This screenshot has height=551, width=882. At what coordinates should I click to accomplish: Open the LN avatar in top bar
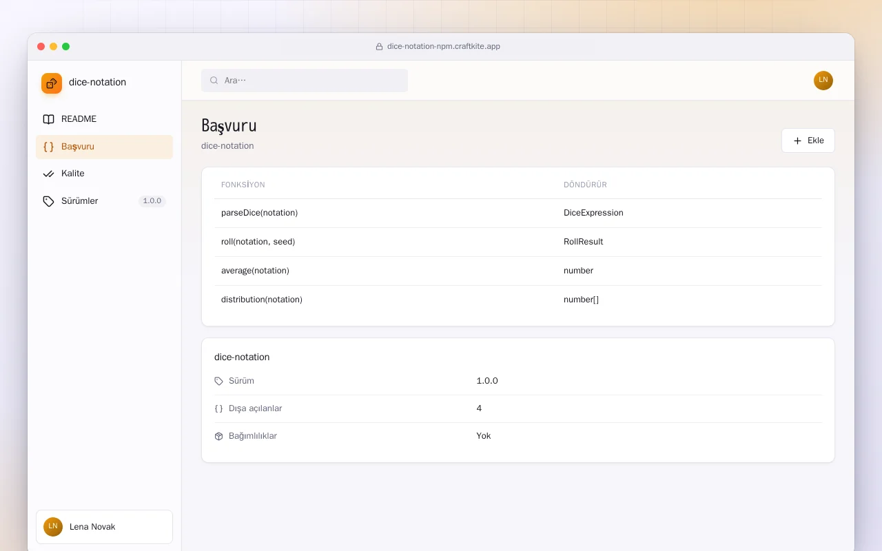pos(823,81)
